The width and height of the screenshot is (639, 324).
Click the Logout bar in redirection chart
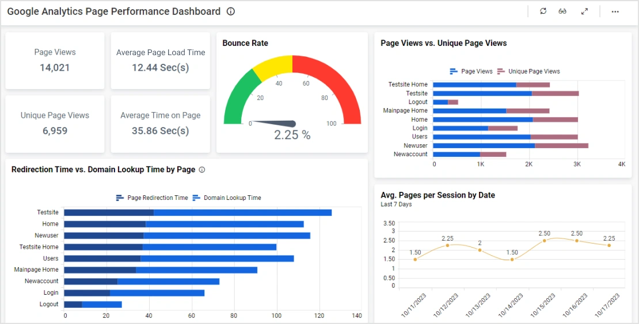coord(92,304)
